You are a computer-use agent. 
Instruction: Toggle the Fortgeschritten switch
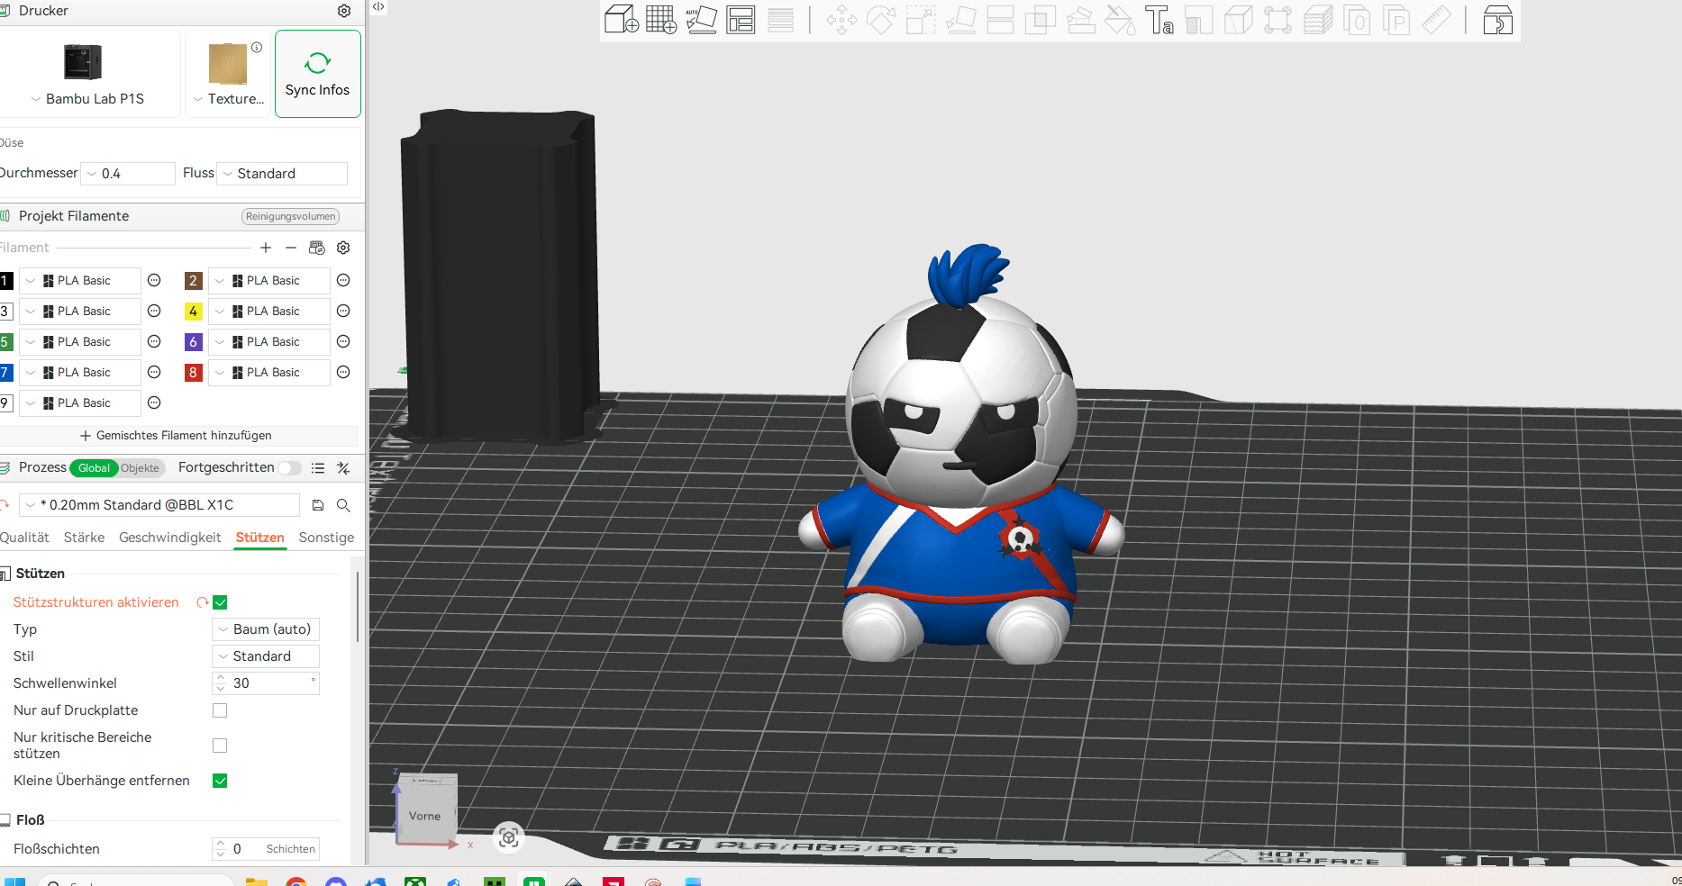[x=289, y=468]
